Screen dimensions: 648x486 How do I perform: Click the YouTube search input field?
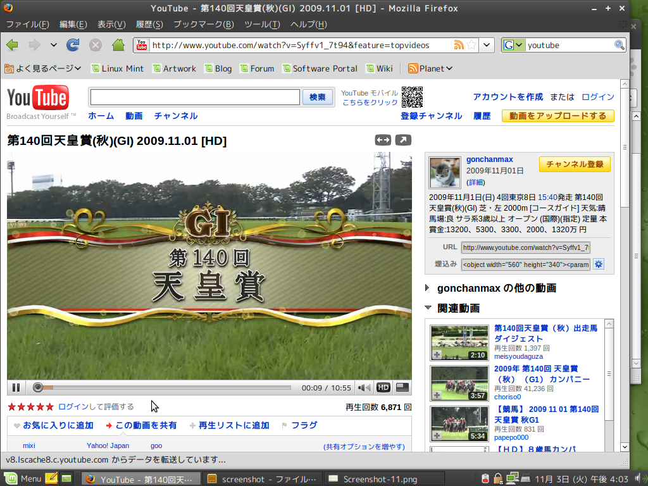click(195, 97)
